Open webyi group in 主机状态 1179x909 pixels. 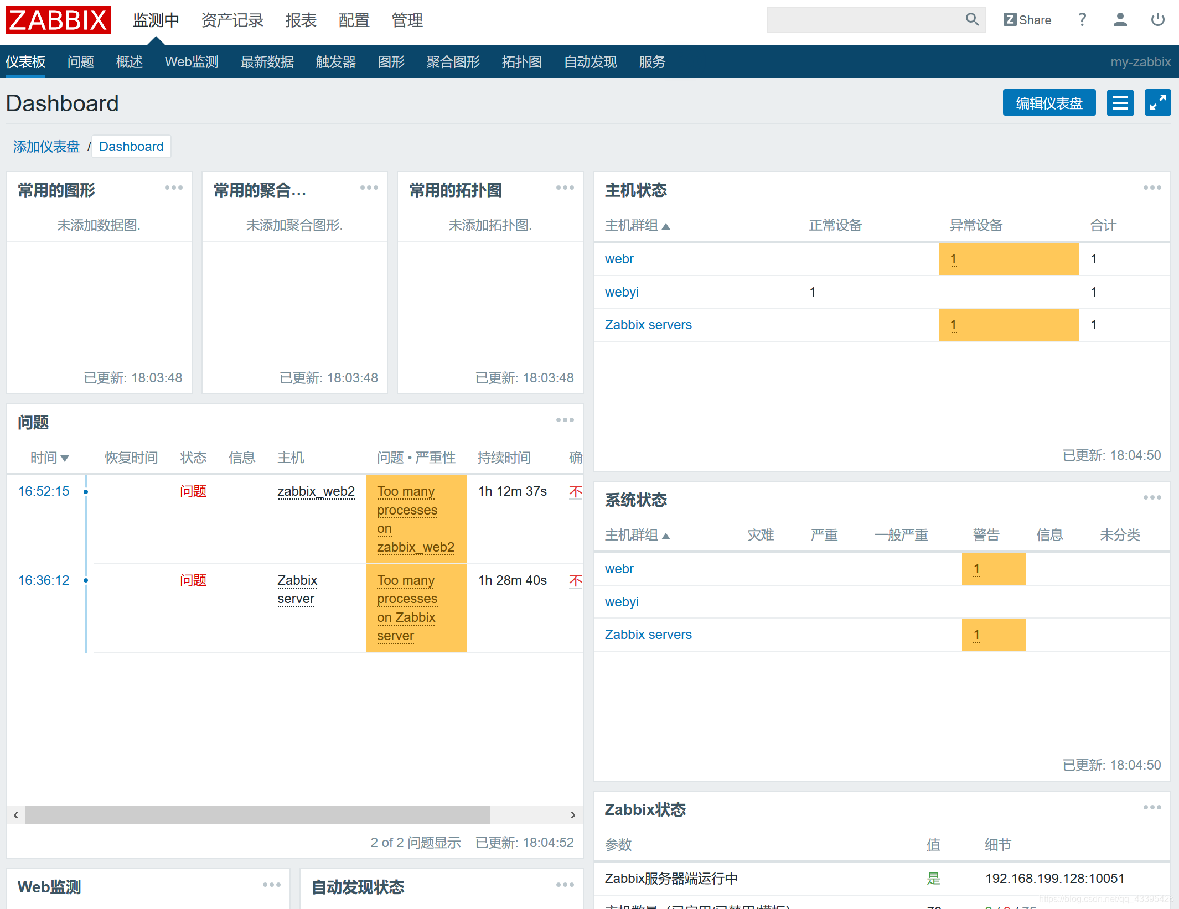coord(622,292)
